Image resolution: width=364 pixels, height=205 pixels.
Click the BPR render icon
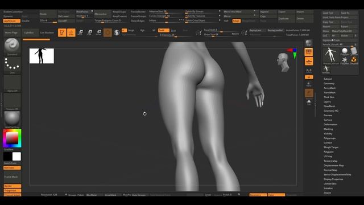pyautogui.click(x=308, y=43)
